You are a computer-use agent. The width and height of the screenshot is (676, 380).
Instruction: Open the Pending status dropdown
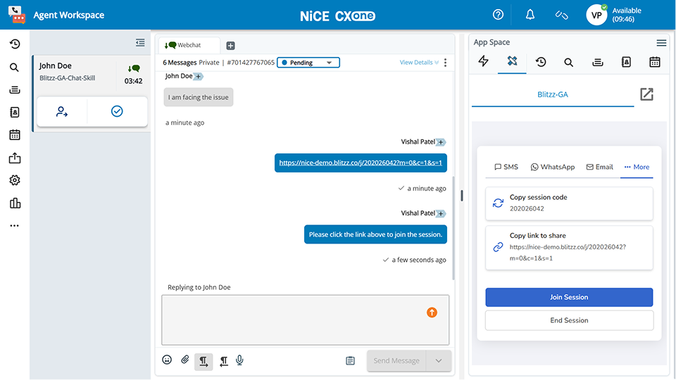click(308, 63)
